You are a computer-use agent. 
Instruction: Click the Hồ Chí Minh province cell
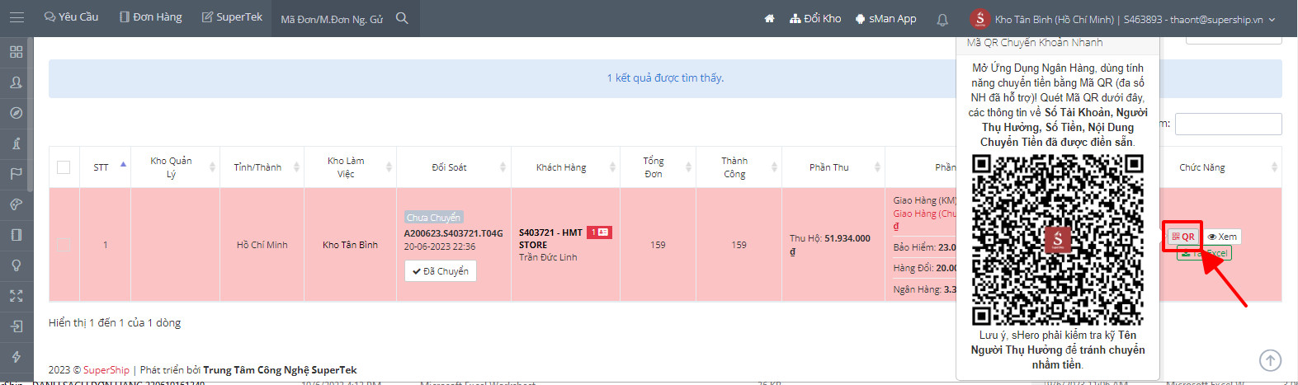262,245
